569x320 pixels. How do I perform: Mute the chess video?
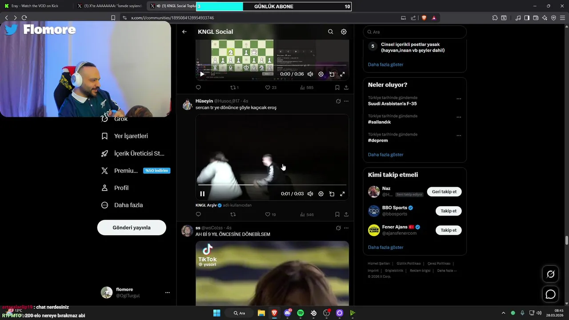click(x=310, y=74)
